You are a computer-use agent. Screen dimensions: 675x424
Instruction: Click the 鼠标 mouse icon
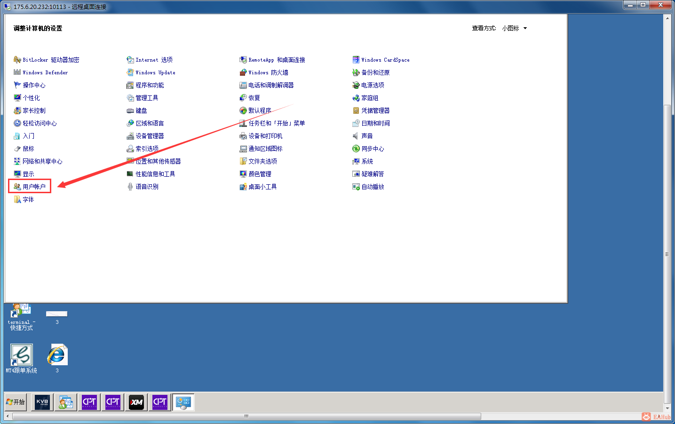[x=17, y=149]
